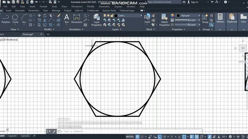Screen dimensions: 248x139
Task: Select the Arc drawing tool
Action: coord(24,19)
